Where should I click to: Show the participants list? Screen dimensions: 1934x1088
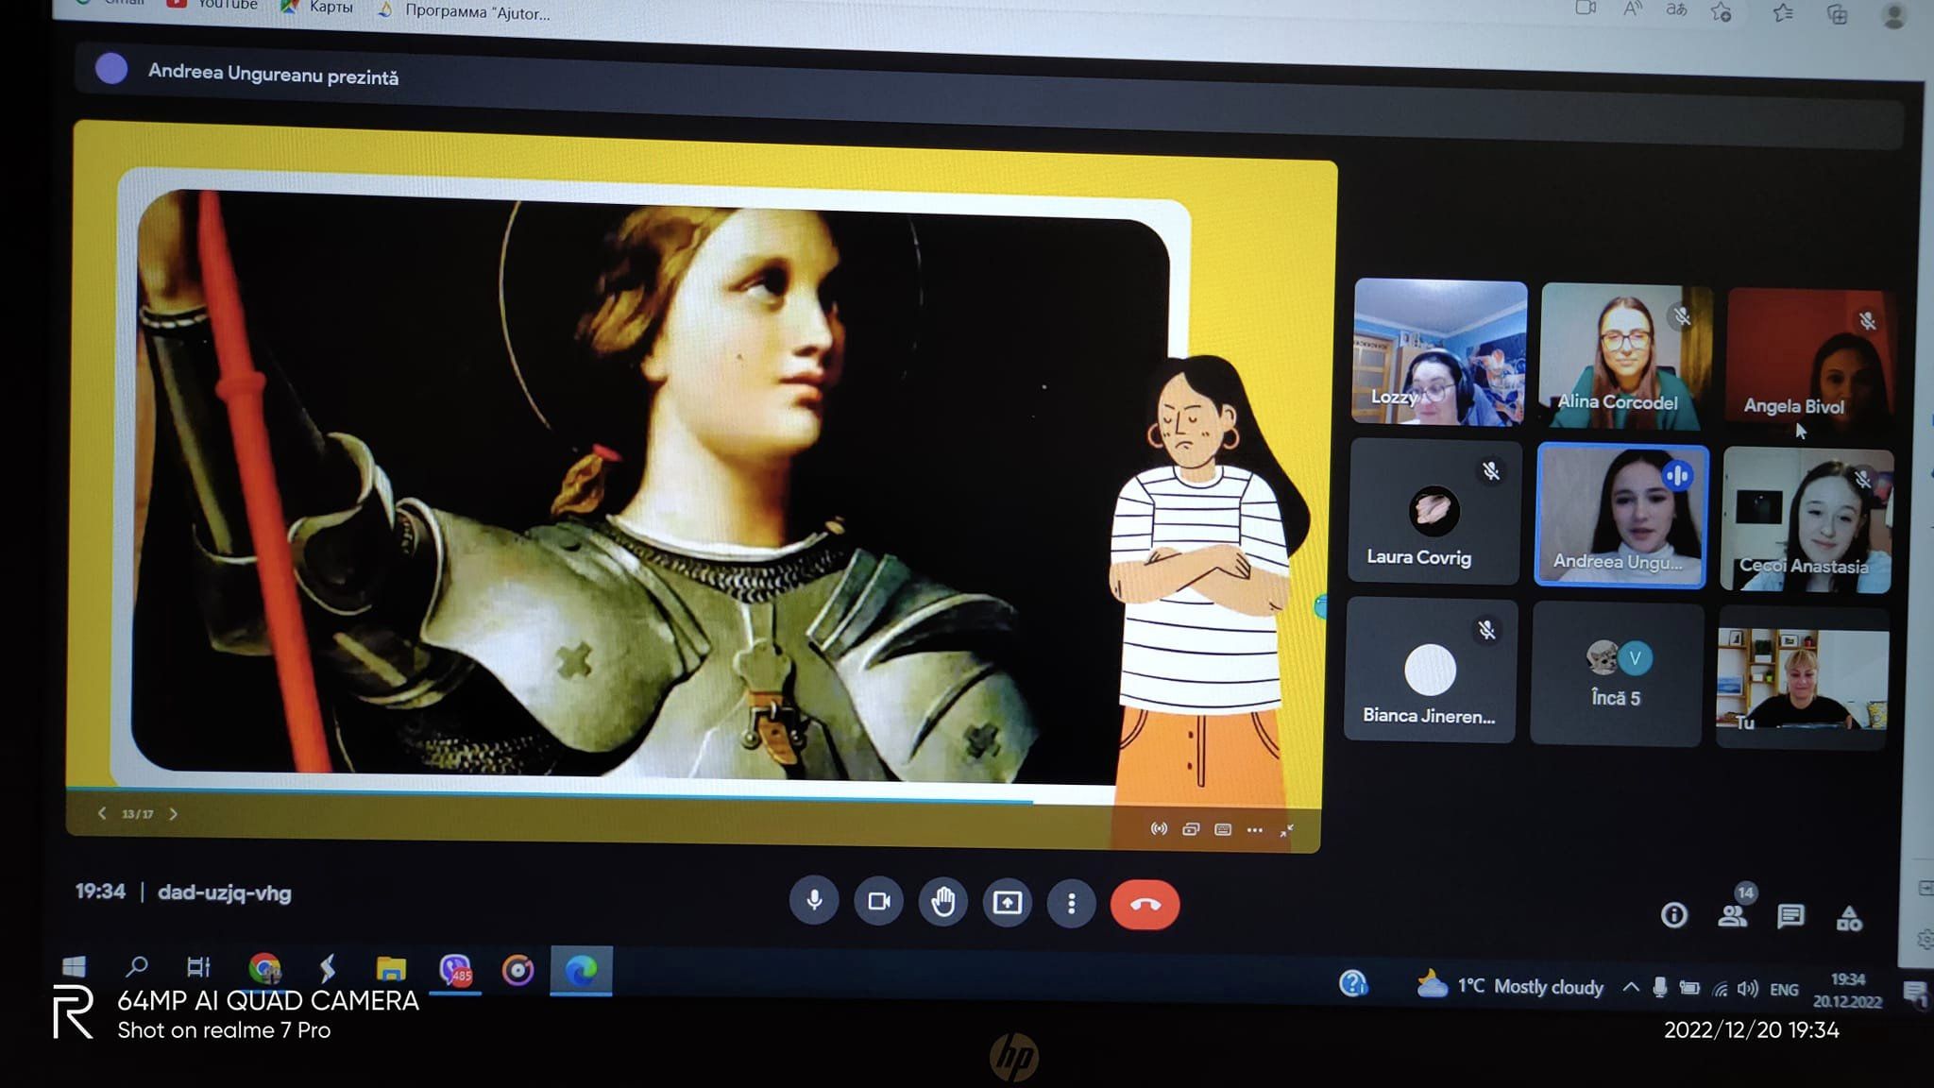pyautogui.click(x=1732, y=916)
